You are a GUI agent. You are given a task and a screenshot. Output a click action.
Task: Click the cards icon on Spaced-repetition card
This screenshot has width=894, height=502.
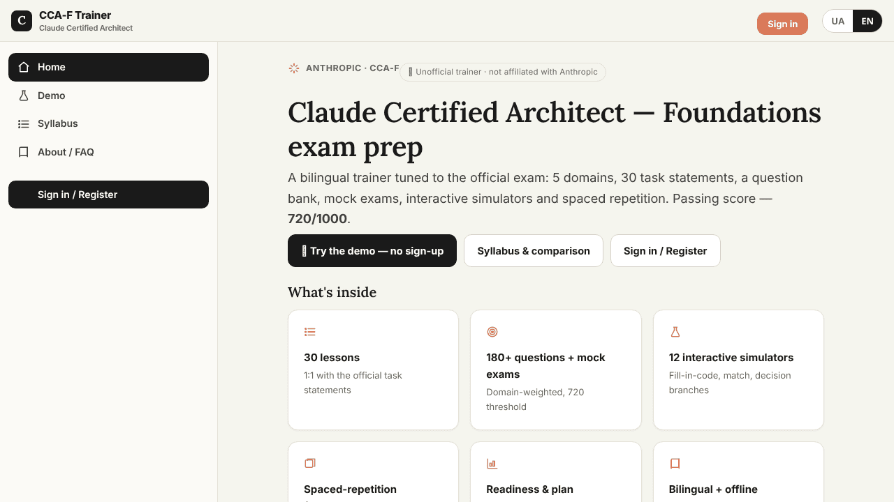(310, 464)
